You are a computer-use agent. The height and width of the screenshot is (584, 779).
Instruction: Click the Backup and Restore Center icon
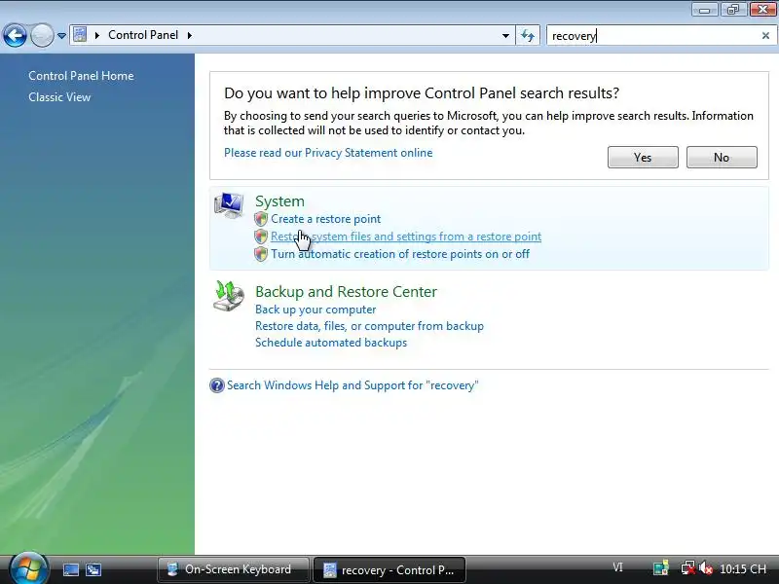229,296
